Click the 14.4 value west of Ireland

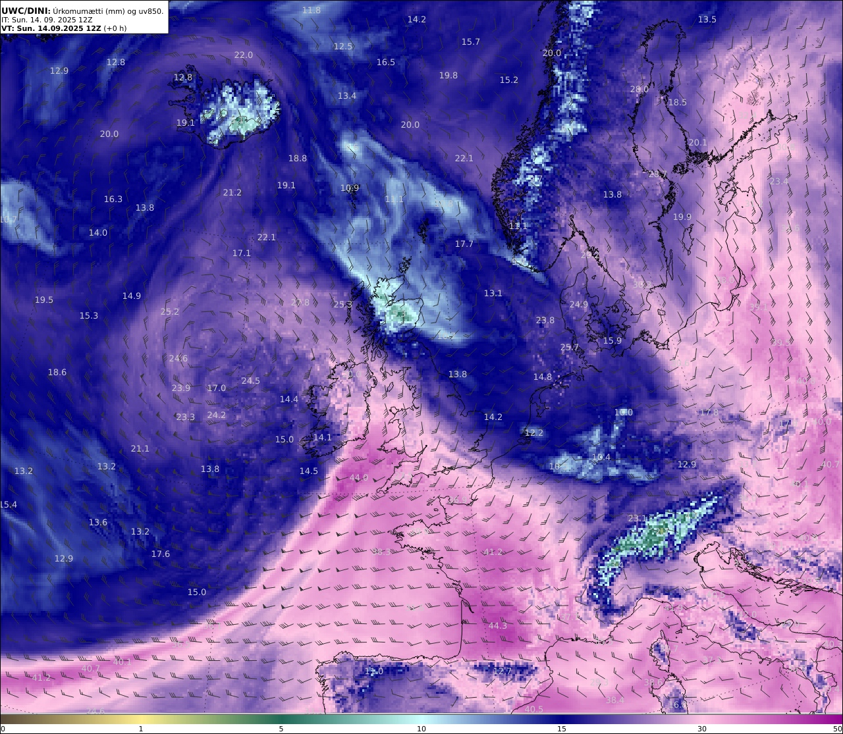289,399
